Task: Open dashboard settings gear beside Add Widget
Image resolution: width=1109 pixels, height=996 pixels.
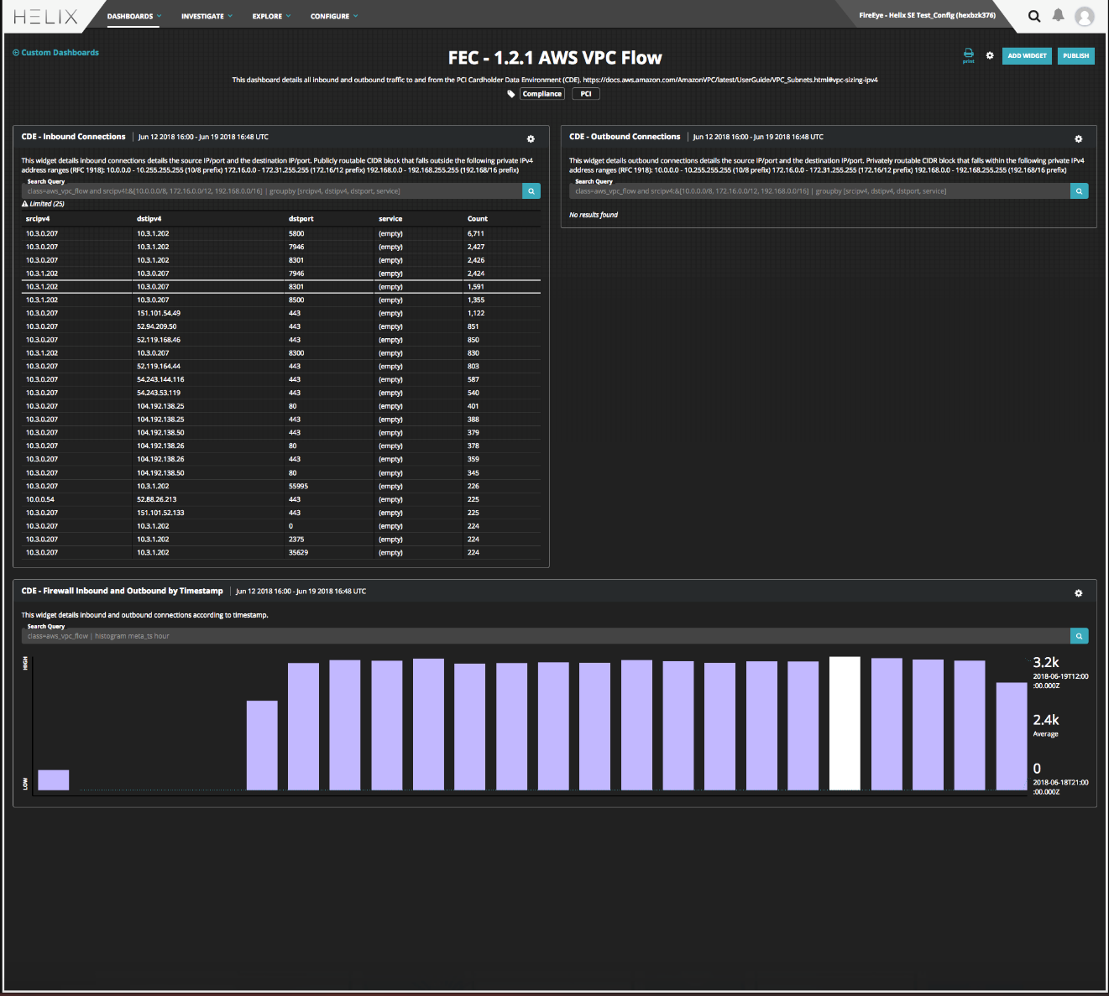Action: click(x=990, y=55)
